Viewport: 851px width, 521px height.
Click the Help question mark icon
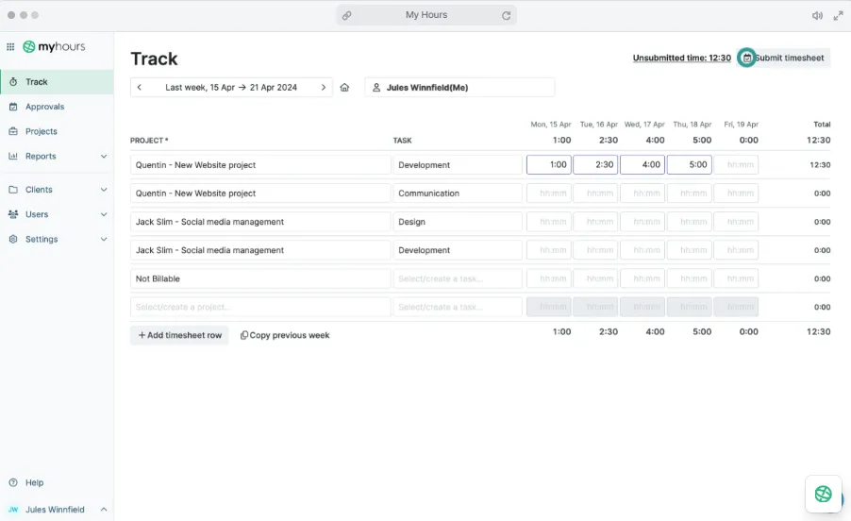point(13,482)
